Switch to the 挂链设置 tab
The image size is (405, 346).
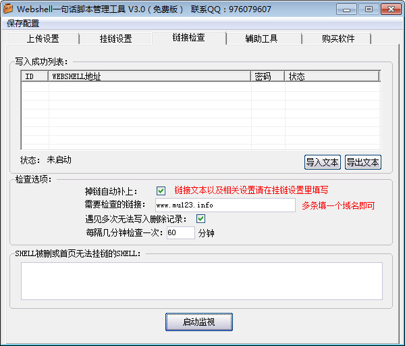click(x=115, y=39)
